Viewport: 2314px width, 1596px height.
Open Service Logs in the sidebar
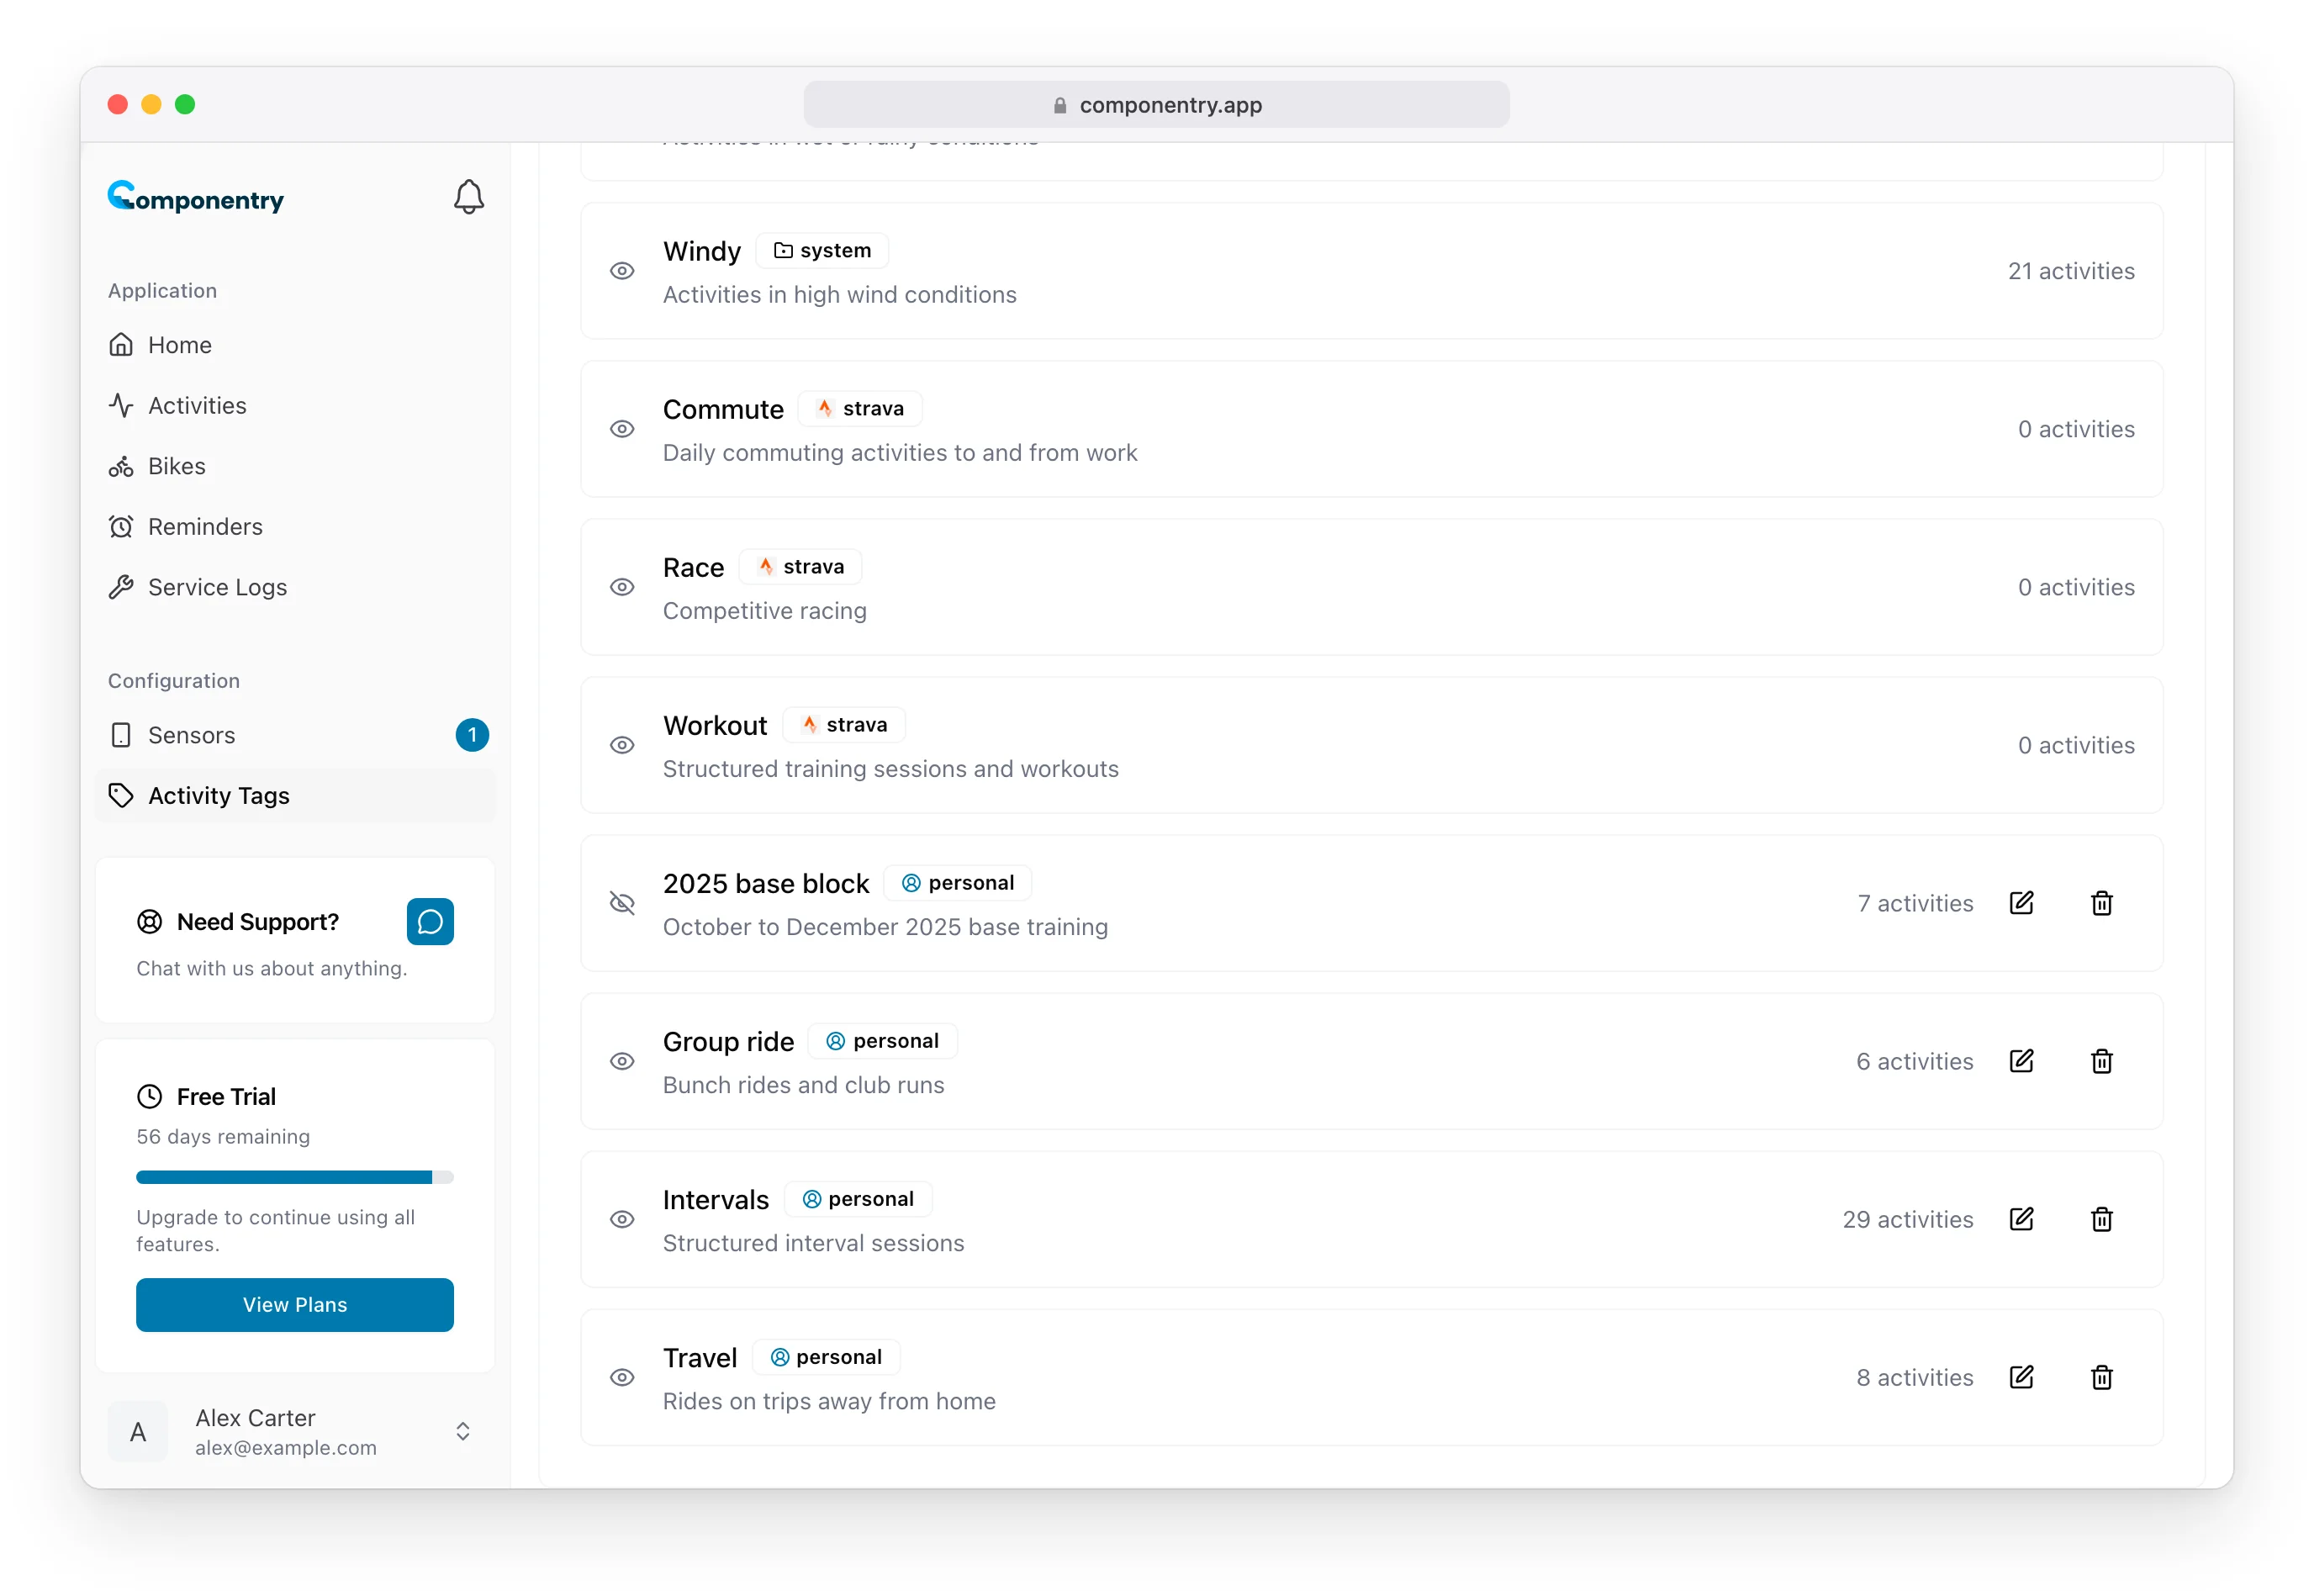click(x=295, y=587)
